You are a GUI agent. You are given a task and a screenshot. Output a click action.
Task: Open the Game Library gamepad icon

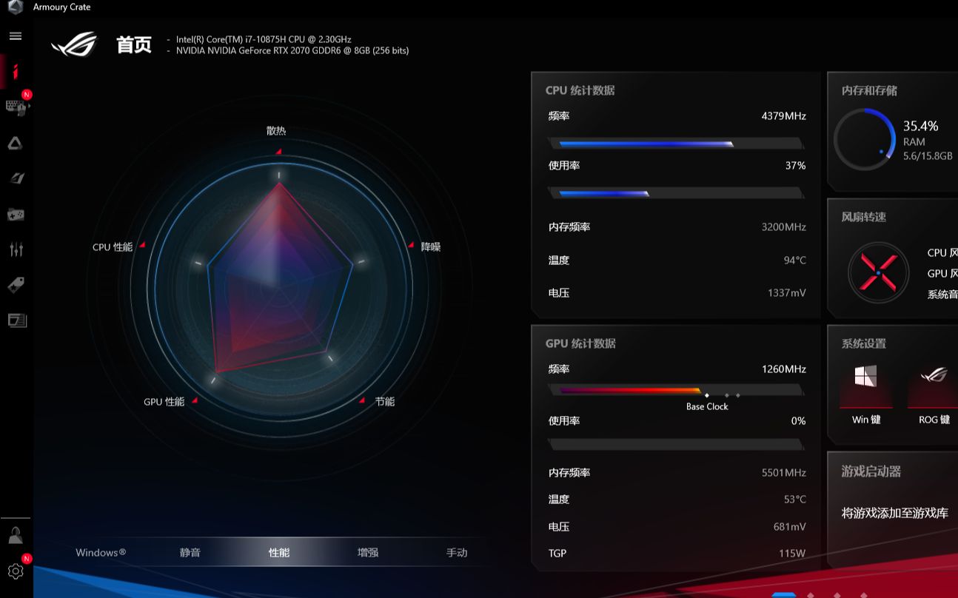[16, 215]
